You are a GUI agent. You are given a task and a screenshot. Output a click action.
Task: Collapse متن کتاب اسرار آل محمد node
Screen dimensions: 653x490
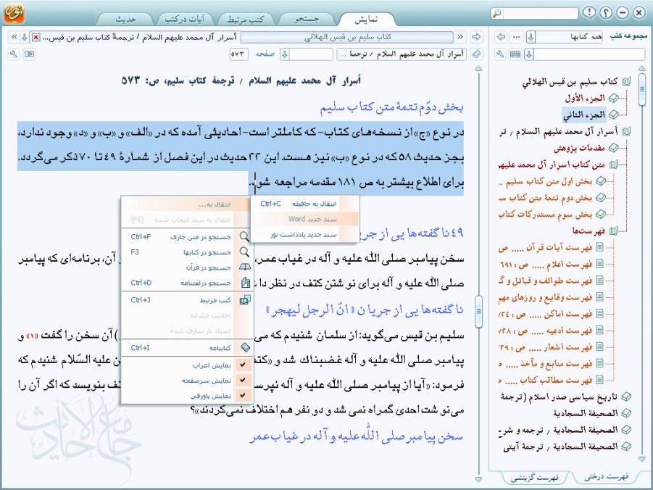pyautogui.click(x=613, y=165)
